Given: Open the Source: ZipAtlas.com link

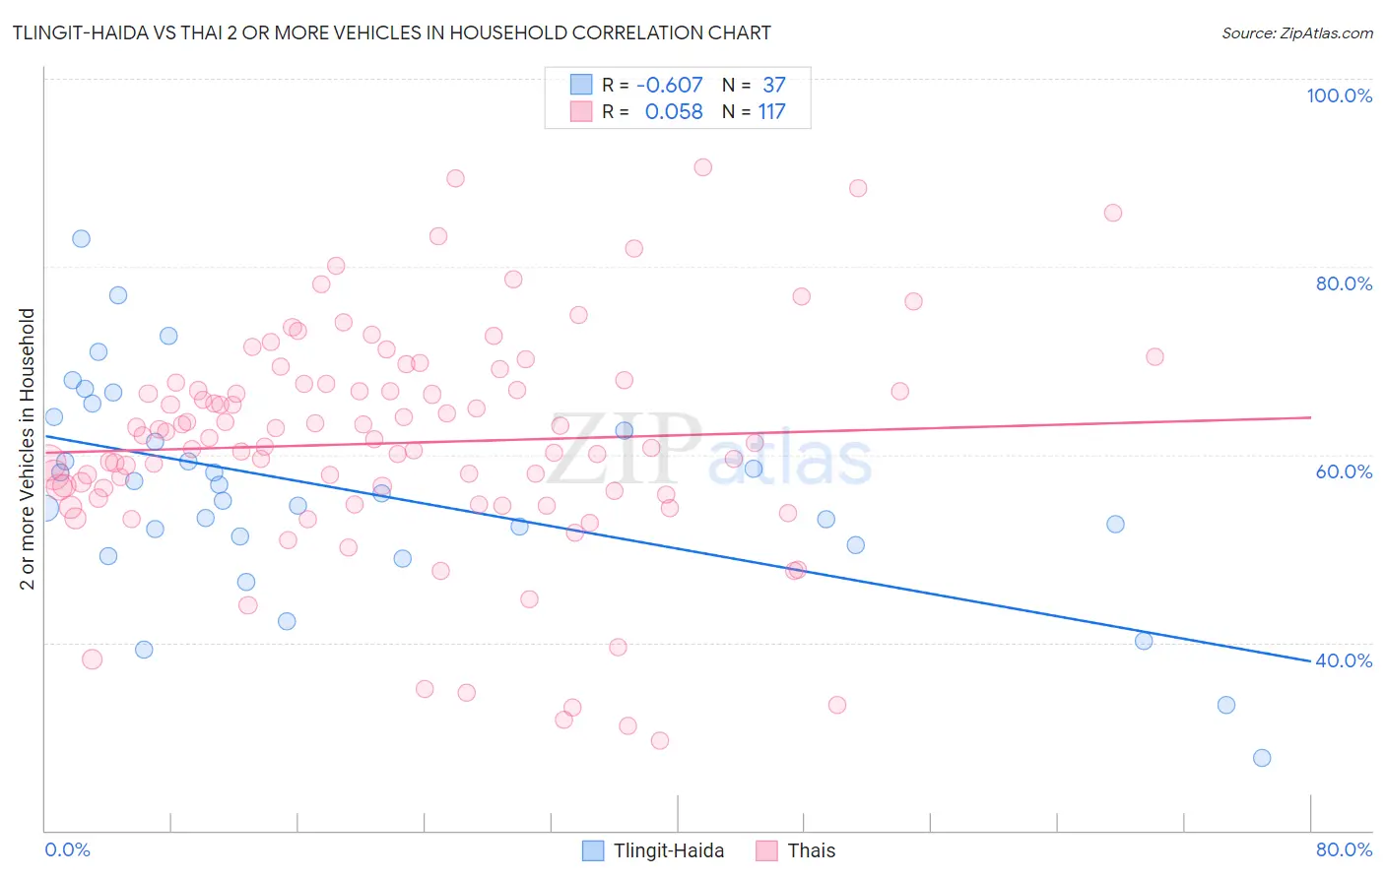Looking at the screenshot, I should point(1297,32).
